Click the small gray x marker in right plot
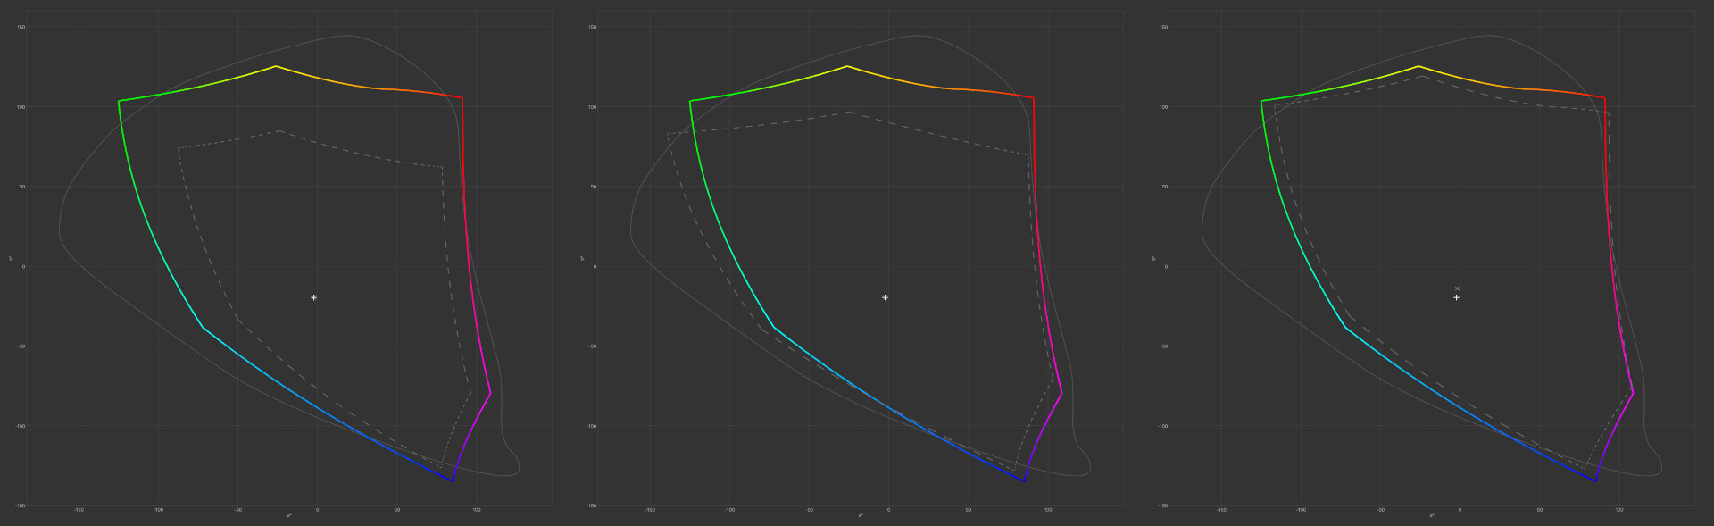 pyautogui.click(x=1457, y=288)
